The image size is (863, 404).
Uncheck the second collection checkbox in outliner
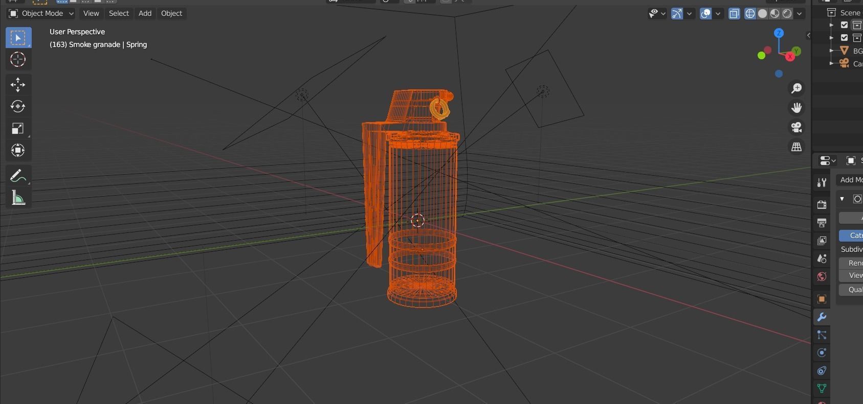[x=844, y=37]
